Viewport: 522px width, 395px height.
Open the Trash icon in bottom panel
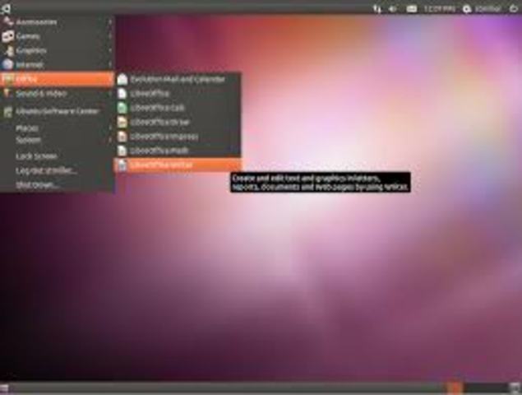(x=515, y=388)
